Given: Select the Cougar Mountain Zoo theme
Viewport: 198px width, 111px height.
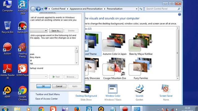Looking at the screenshot, I should tap(114, 68).
